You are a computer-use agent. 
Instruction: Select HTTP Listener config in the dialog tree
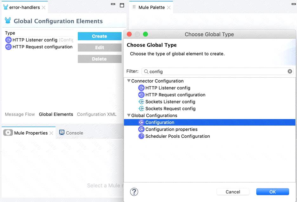(x=168, y=88)
